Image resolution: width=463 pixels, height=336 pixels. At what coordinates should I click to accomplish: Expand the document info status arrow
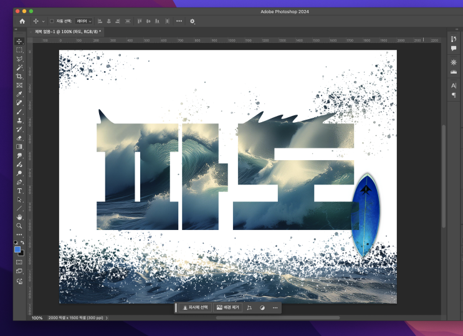(107, 318)
